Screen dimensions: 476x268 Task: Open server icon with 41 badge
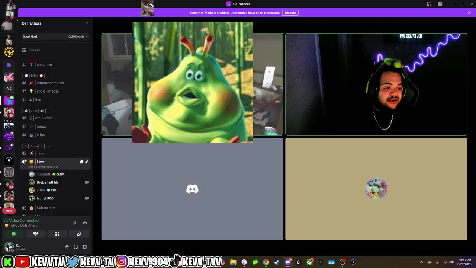(x=9, y=184)
